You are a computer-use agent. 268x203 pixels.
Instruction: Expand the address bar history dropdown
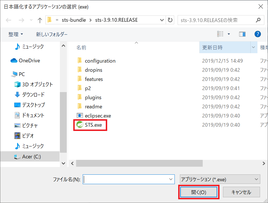pos(162,20)
